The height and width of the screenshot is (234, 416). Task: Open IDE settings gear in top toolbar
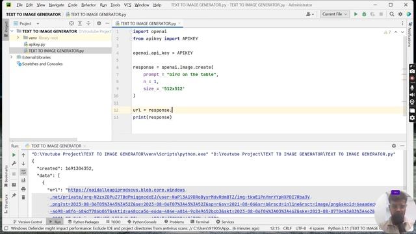click(400, 14)
